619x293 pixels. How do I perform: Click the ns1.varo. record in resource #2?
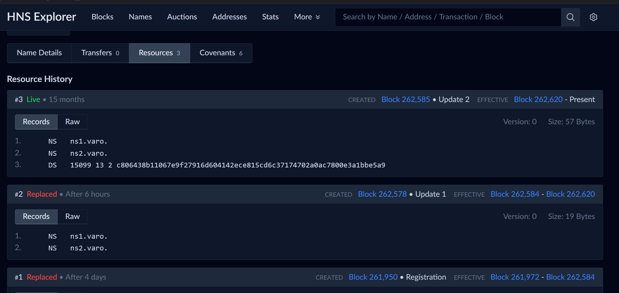[89, 236]
